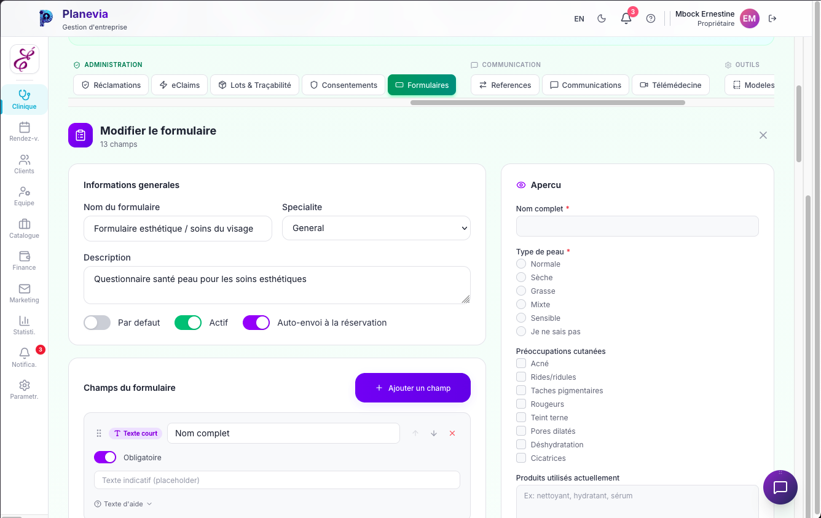The width and height of the screenshot is (821, 518).
Task: Select Mixte skin type radio
Action: tap(521, 304)
